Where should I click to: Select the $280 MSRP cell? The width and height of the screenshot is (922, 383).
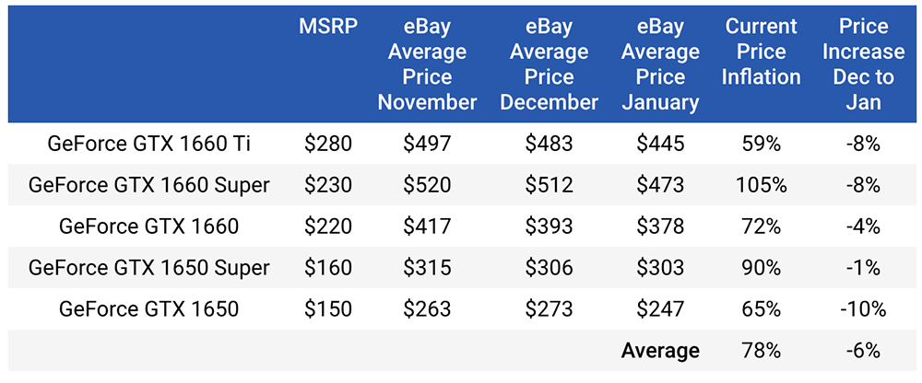pyautogui.click(x=327, y=144)
